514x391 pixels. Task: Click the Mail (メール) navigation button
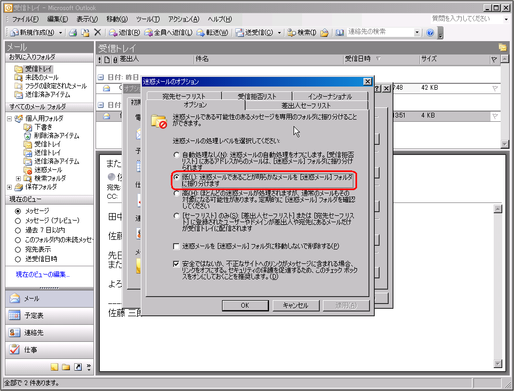(49, 299)
